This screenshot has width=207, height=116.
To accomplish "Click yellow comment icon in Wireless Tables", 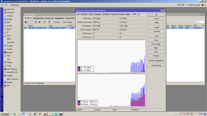I will pos(44,22).
